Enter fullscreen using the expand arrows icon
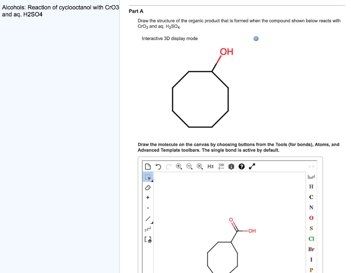 coord(252,166)
